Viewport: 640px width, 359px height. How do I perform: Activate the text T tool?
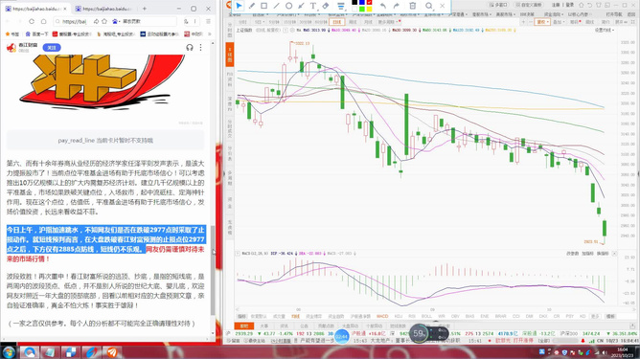313,6
